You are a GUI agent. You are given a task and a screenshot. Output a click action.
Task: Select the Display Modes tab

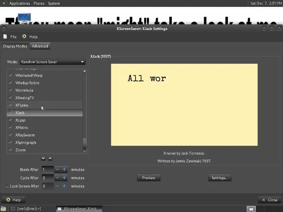pos(15,46)
